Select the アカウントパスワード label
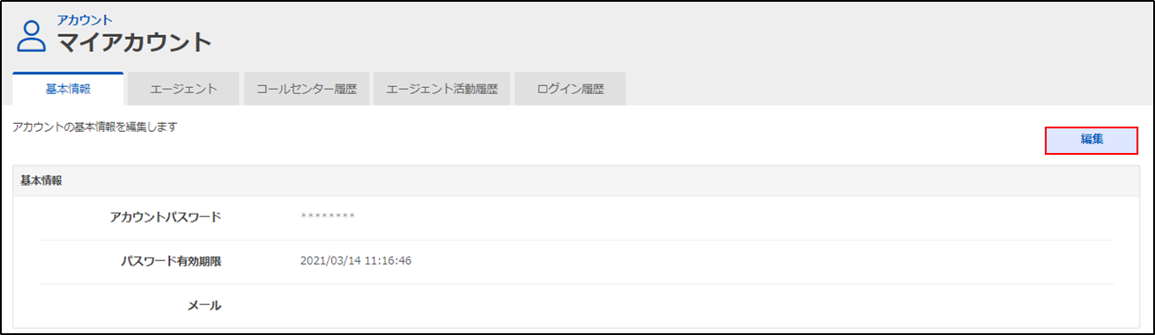The height and width of the screenshot is (335, 1155). tap(165, 217)
